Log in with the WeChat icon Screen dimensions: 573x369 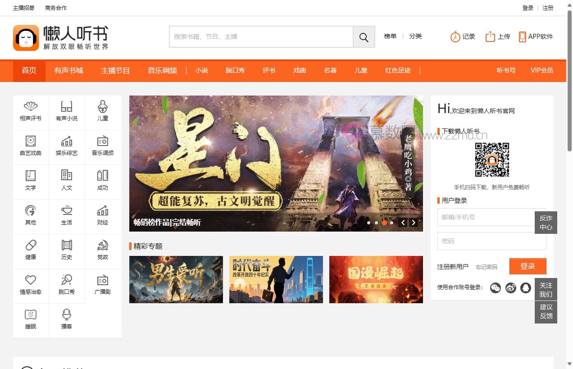click(x=496, y=288)
